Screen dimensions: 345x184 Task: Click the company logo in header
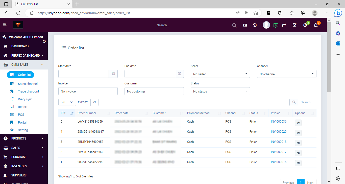18,25
